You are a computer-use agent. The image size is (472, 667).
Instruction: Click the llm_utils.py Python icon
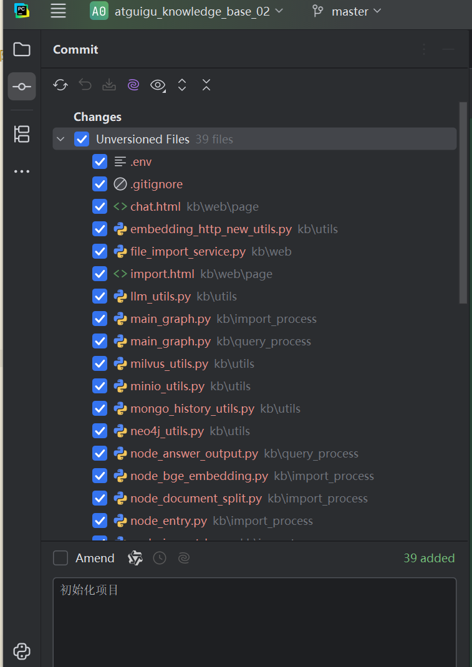pyautogui.click(x=120, y=297)
